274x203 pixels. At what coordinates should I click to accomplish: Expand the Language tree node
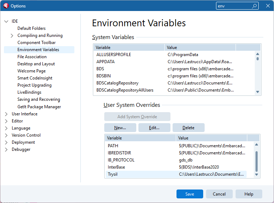pyautogui.click(x=6, y=128)
